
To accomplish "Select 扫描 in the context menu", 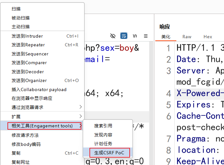I will click(x=42, y=9).
